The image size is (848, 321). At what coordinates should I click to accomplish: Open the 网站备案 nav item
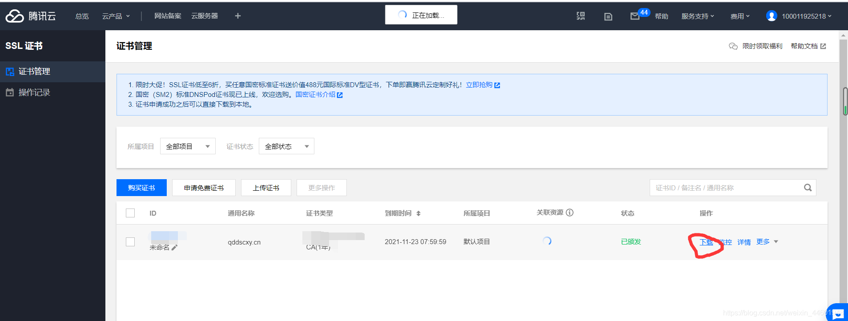168,16
